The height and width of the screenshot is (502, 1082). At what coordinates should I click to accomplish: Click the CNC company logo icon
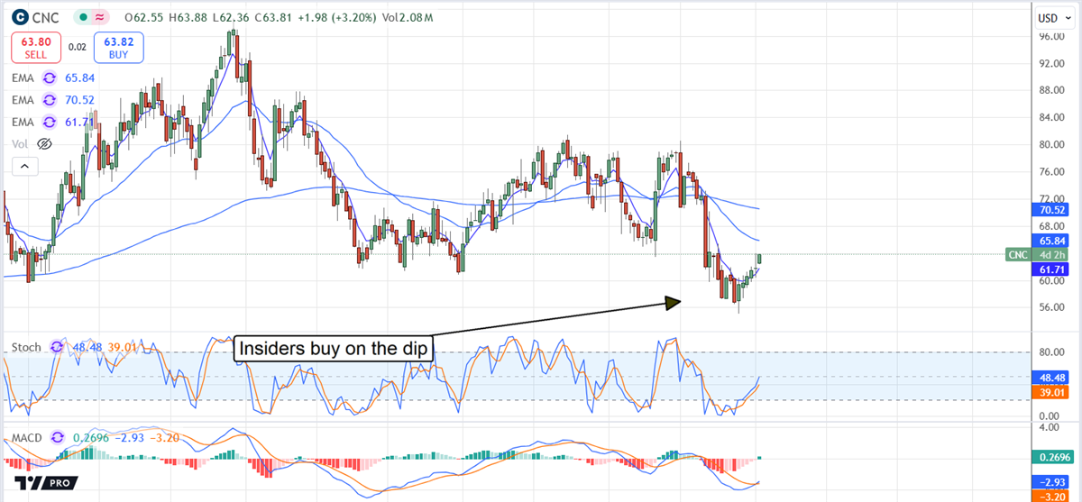(20, 16)
